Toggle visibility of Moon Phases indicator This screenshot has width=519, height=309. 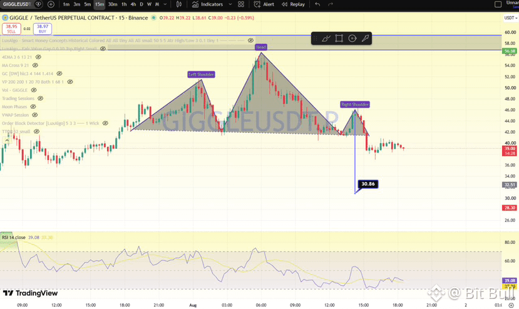[33, 106]
